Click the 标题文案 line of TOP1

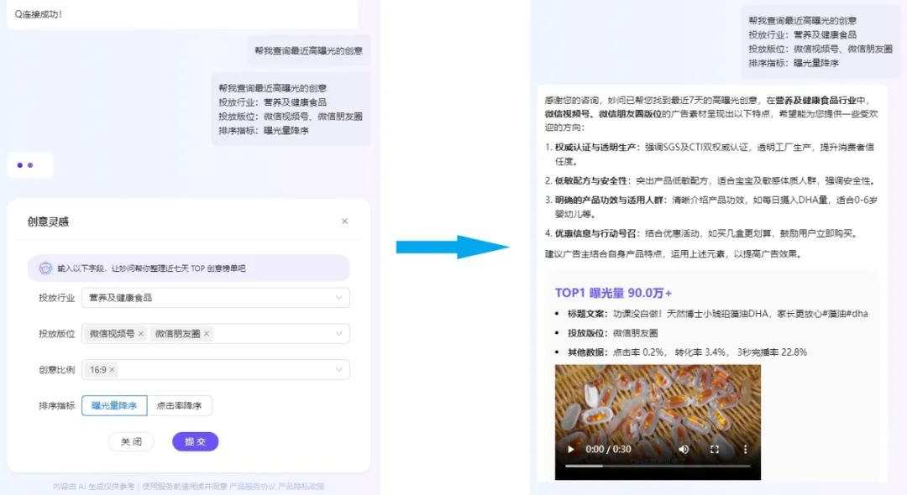click(x=717, y=314)
